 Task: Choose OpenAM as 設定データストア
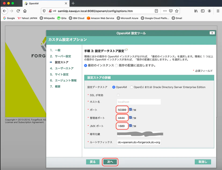click(114, 87)
